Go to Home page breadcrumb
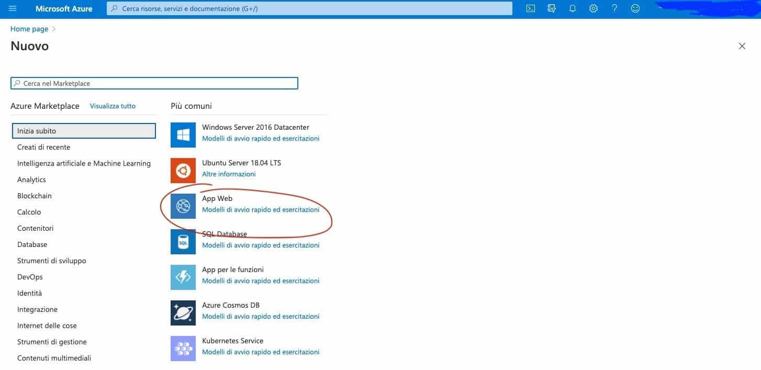This screenshot has width=761, height=370. 29,29
